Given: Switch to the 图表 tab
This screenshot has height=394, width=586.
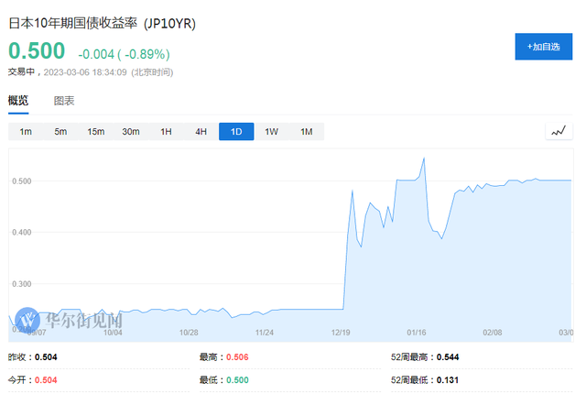Looking at the screenshot, I should [64, 101].
